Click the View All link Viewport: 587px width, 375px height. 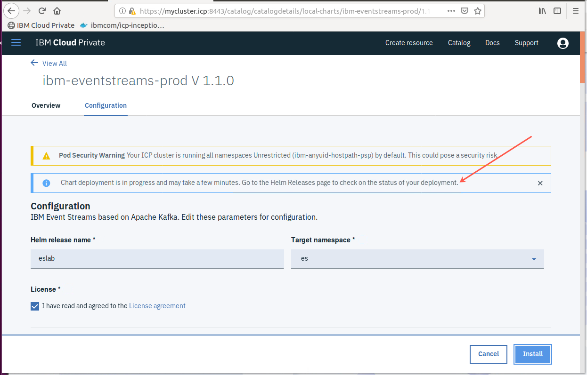pos(55,64)
